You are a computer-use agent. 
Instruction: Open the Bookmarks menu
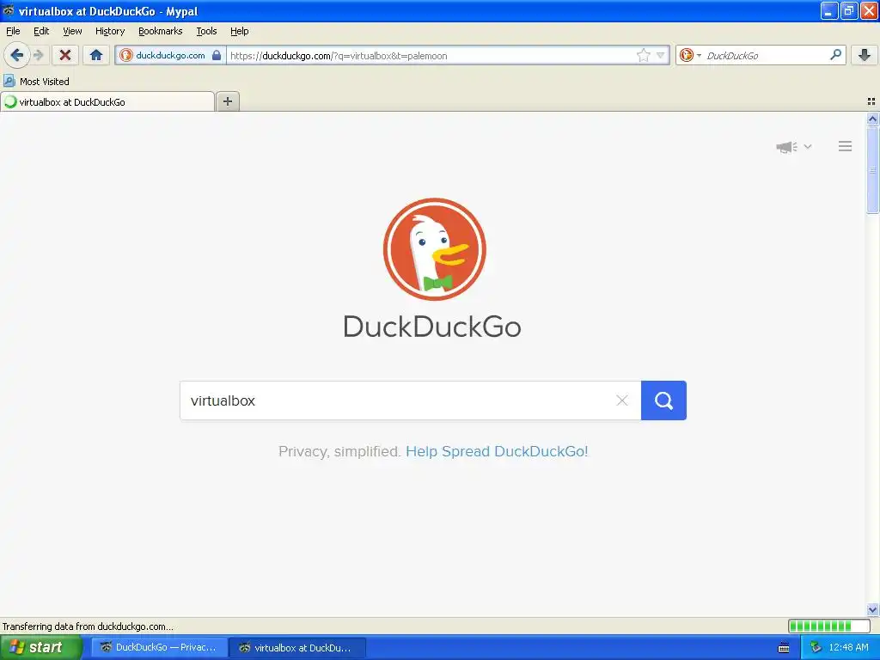point(161,31)
